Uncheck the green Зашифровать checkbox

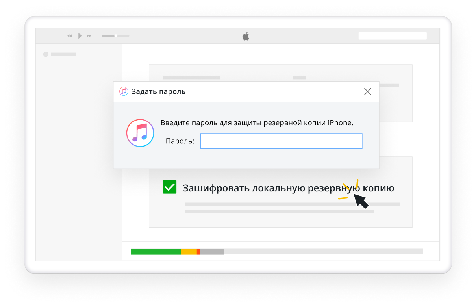170,187
